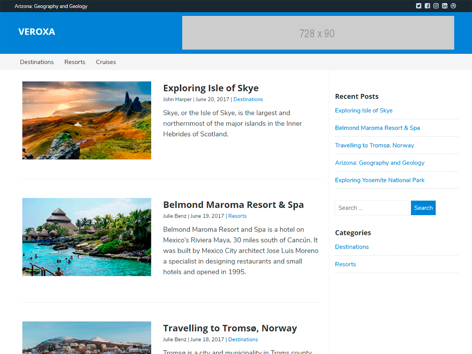Open 'Travelling to Tromsø, Norway' from Recent Posts
Image resolution: width=472 pixels, height=354 pixels.
tap(374, 145)
